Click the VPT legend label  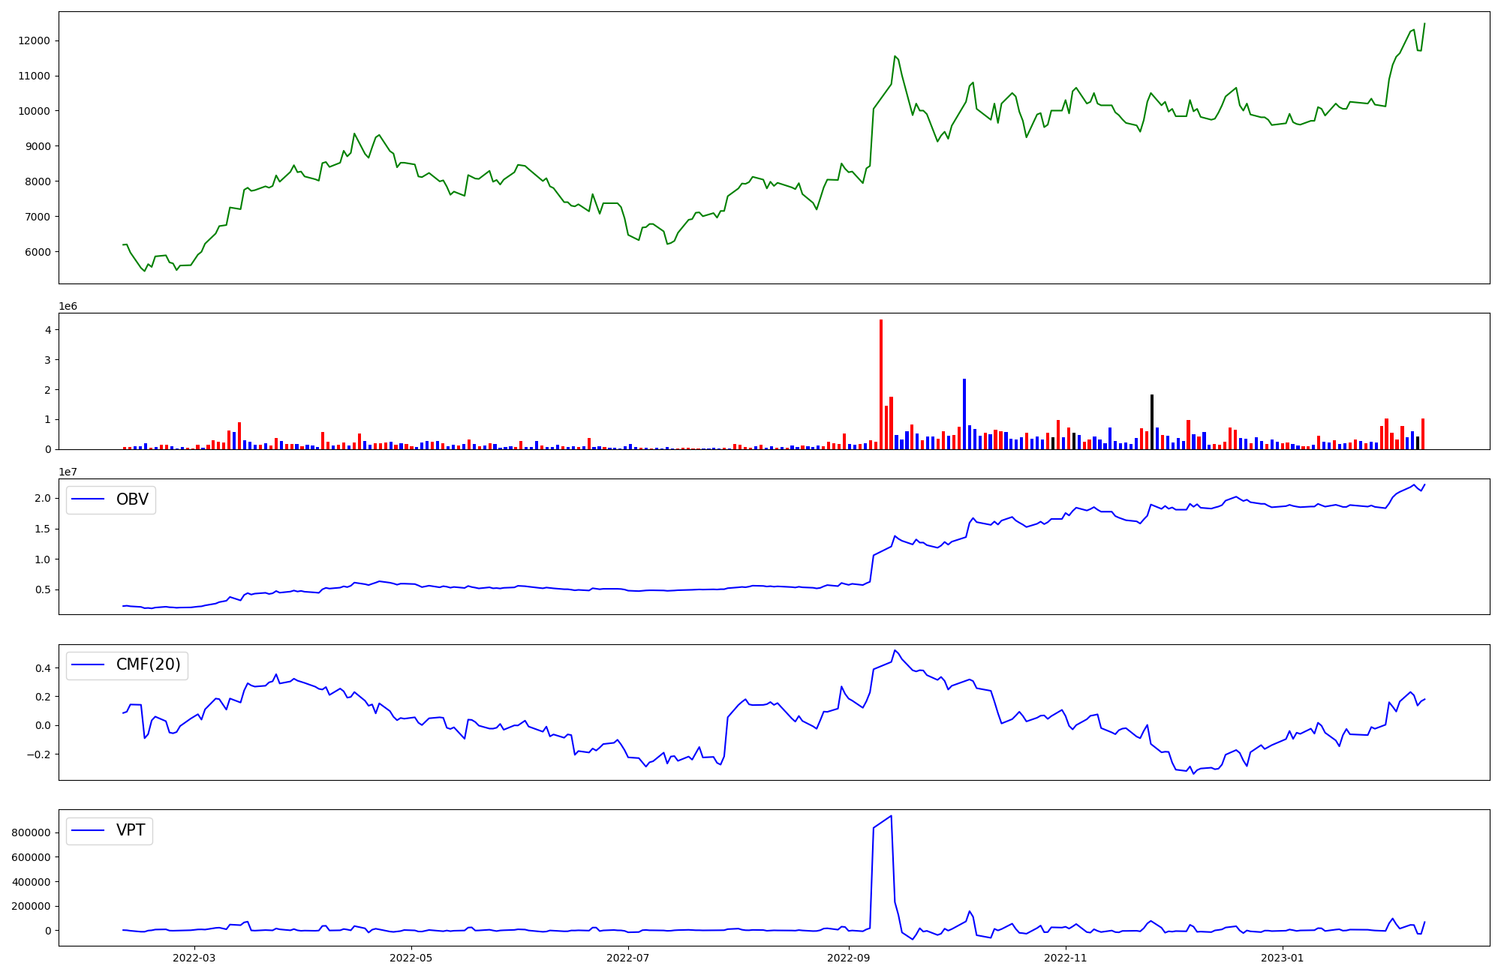coord(131,830)
